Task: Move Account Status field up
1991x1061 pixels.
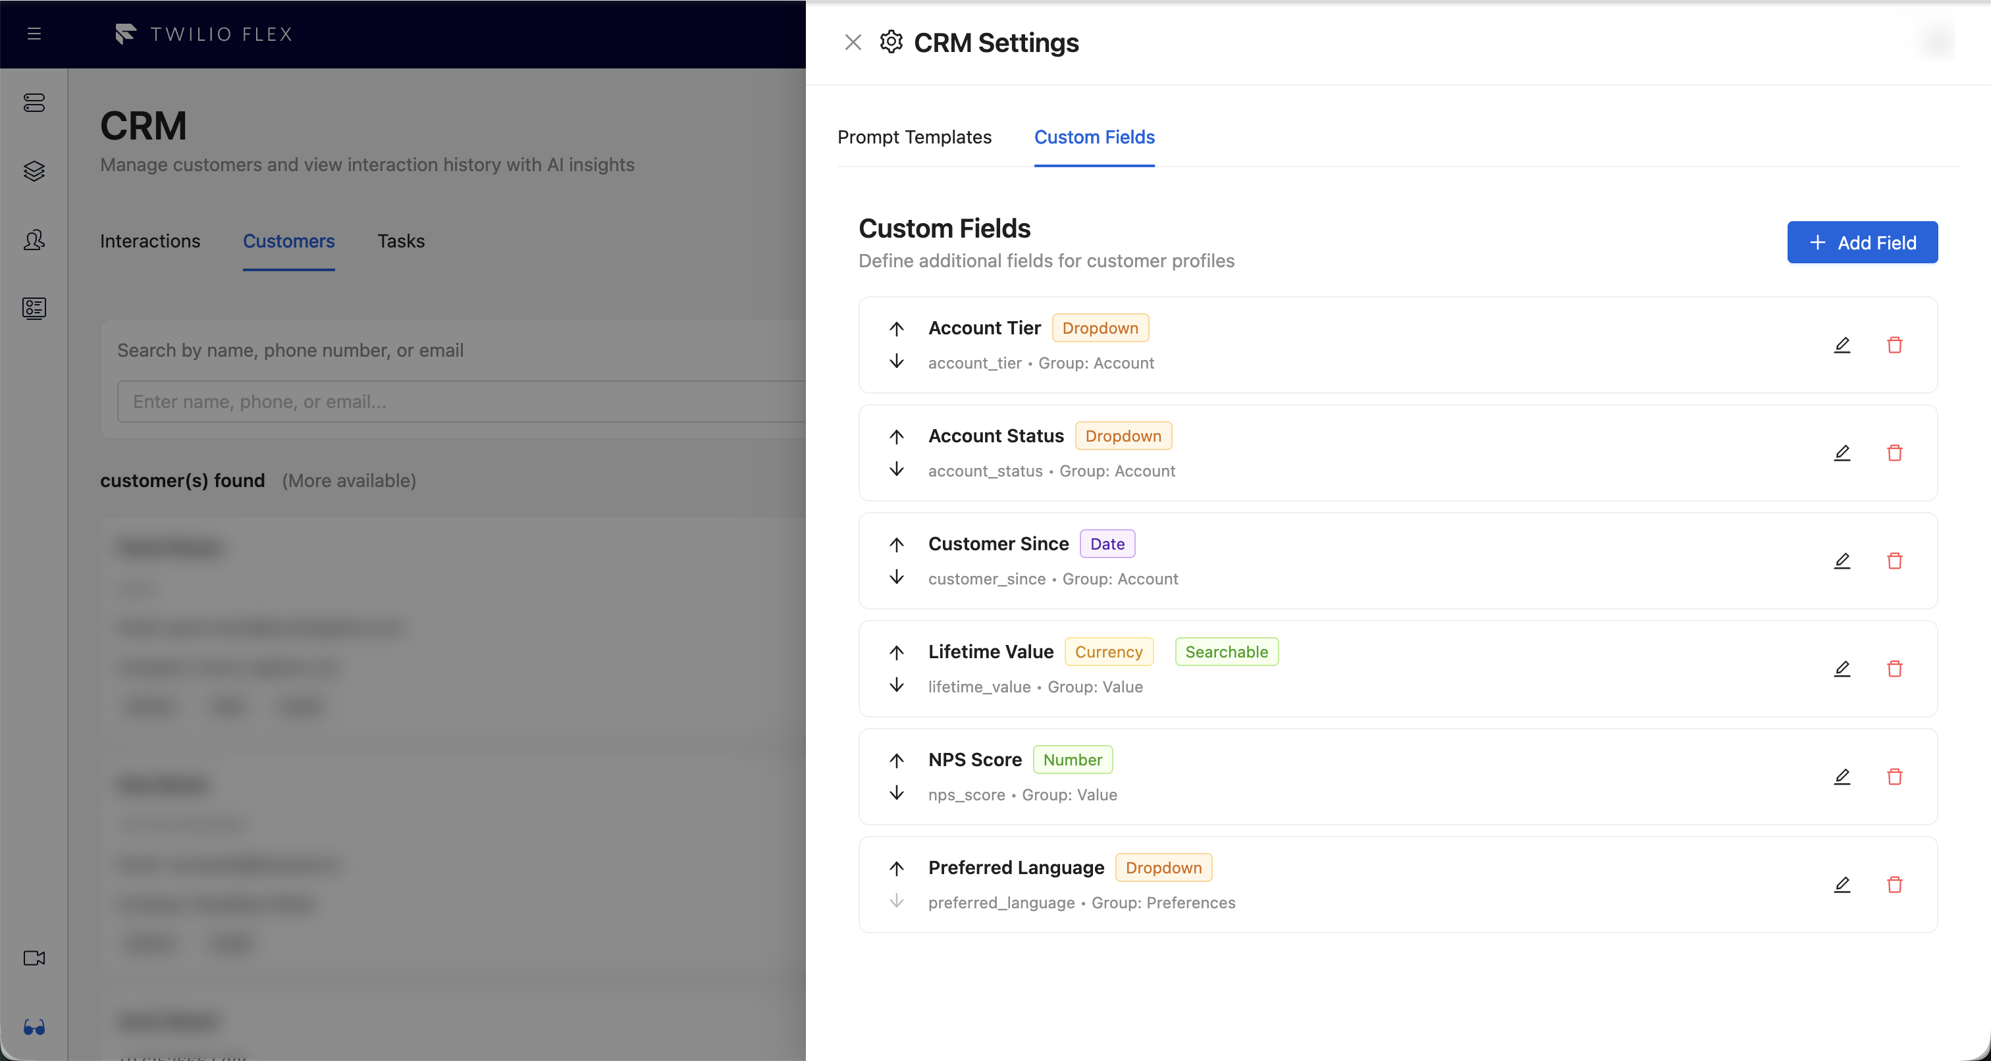Action: pyautogui.click(x=897, y=436)
